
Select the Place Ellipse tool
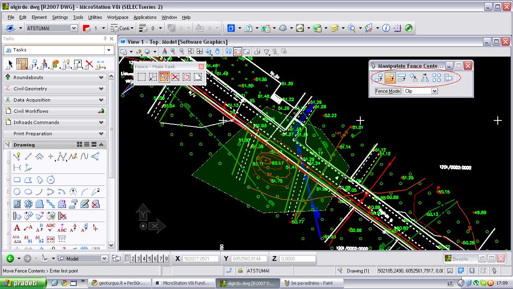(28, 192)
